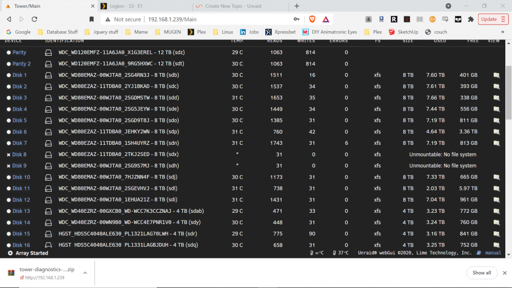Viewport: 512px width, 288px height.
Task: Open MUGEN bookmark folder
Action: [x=168, y=32]
